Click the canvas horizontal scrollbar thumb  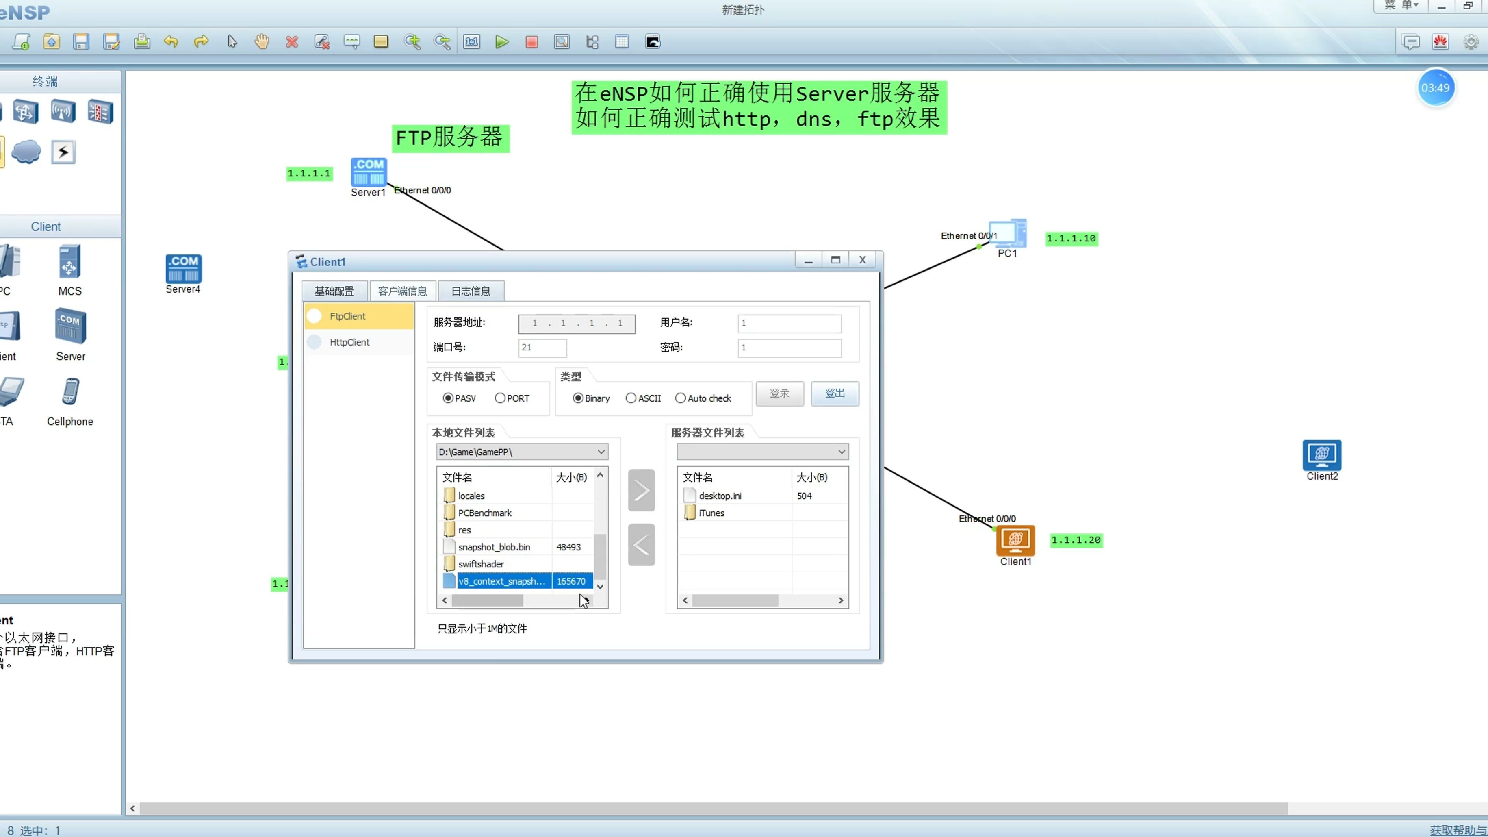point(714,808)
